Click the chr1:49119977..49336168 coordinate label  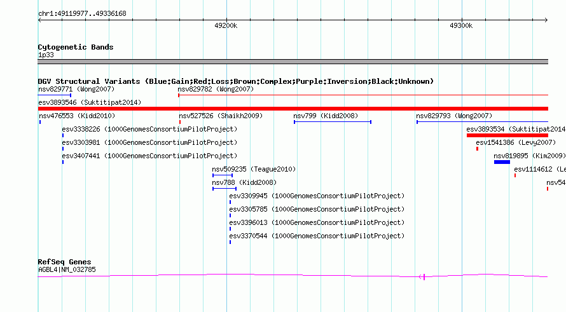pyautogui.click(x=82, y=14)
